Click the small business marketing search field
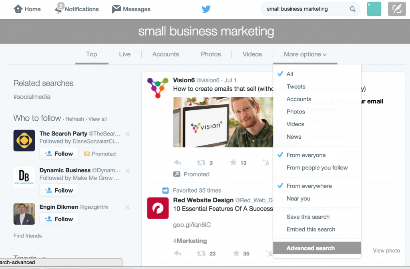The width and height of the screenshot is (410, 269). (x=306, y=9)
